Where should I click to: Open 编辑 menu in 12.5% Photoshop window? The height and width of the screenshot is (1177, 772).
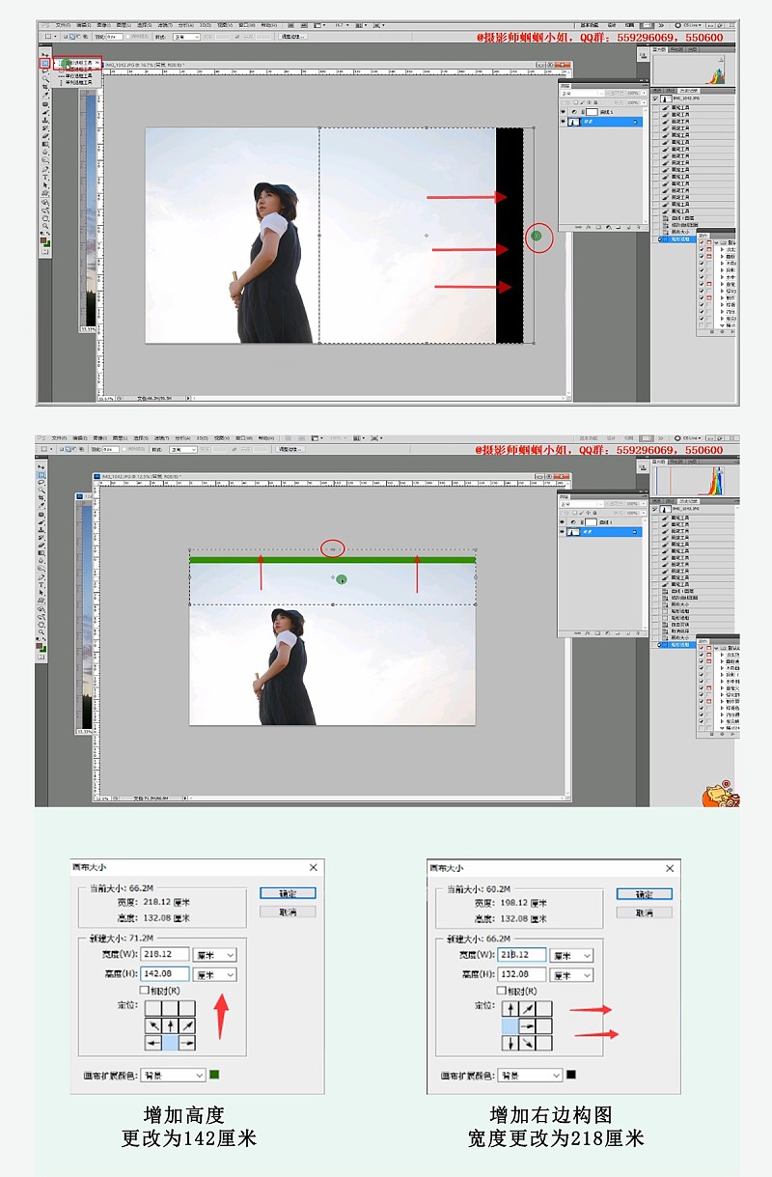coord(80,437)
